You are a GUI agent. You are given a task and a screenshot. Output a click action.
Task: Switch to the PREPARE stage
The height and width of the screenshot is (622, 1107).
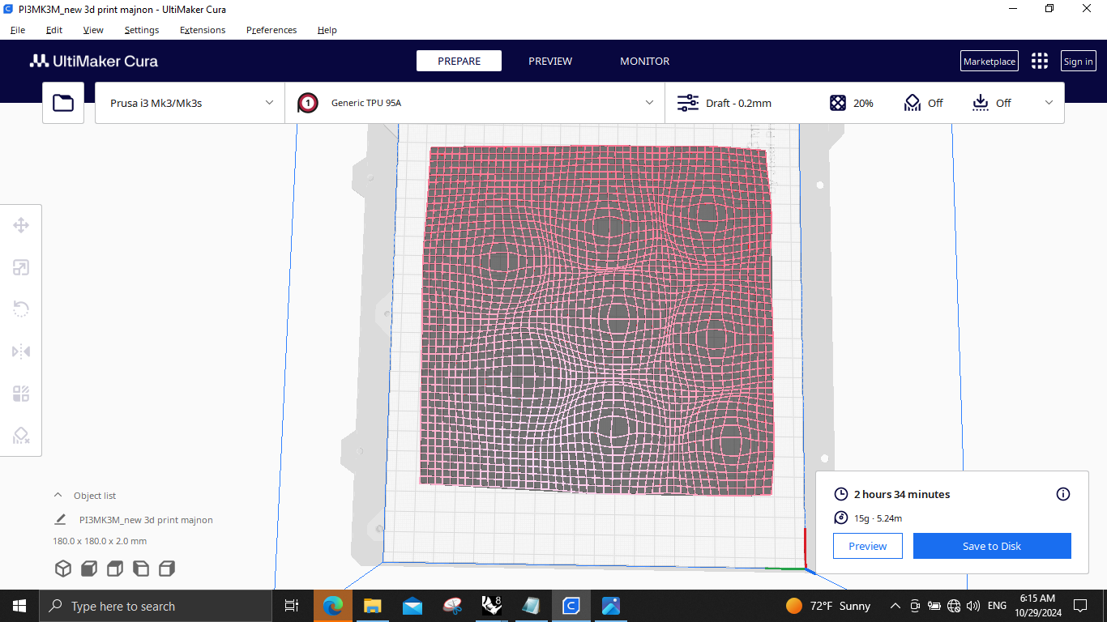pos(459,61)
